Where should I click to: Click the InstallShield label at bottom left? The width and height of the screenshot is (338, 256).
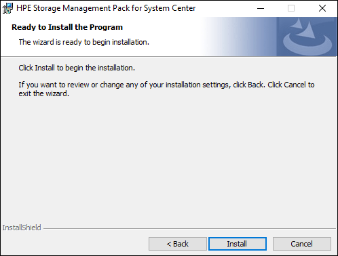[x=22, y=228]
